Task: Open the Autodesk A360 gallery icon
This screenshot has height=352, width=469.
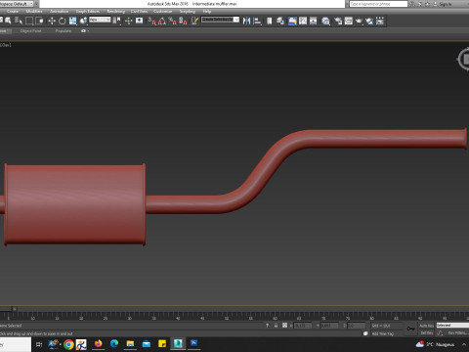Action: (380, 21)
